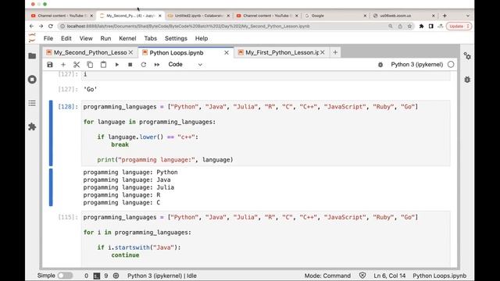Screen dimensions: 500x281
Task: Interrupt the kernel with the stop icon
Action: pos(130,65)
